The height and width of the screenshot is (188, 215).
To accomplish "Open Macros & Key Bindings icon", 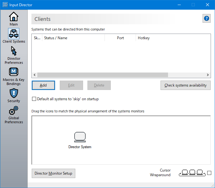I will click(14, 72).
